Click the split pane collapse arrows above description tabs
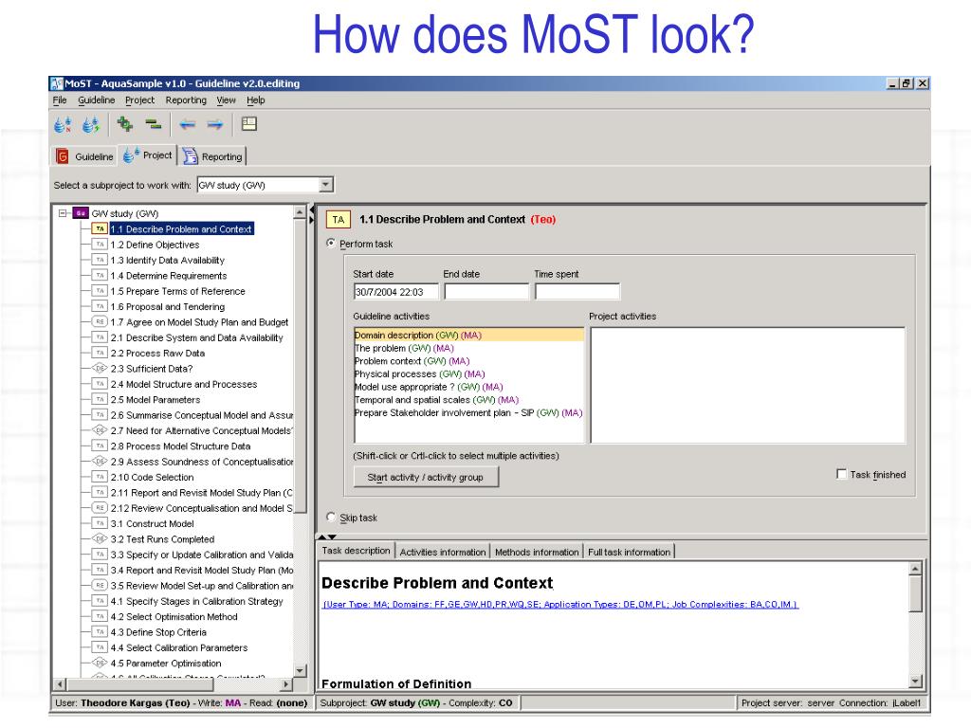The image size is (971, 728). 327,537
